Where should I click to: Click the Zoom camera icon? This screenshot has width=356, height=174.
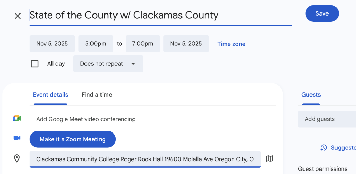[x=17, y=138]
